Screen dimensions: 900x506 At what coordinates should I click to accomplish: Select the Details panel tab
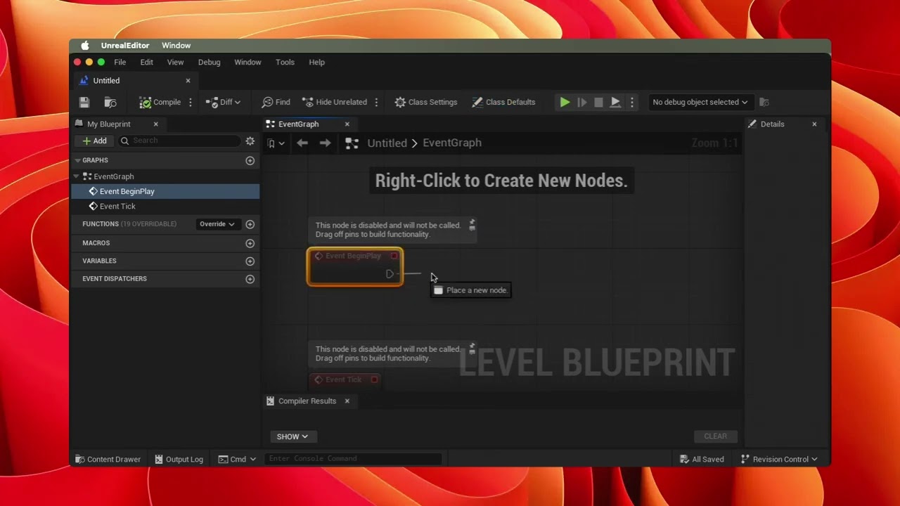772,124
